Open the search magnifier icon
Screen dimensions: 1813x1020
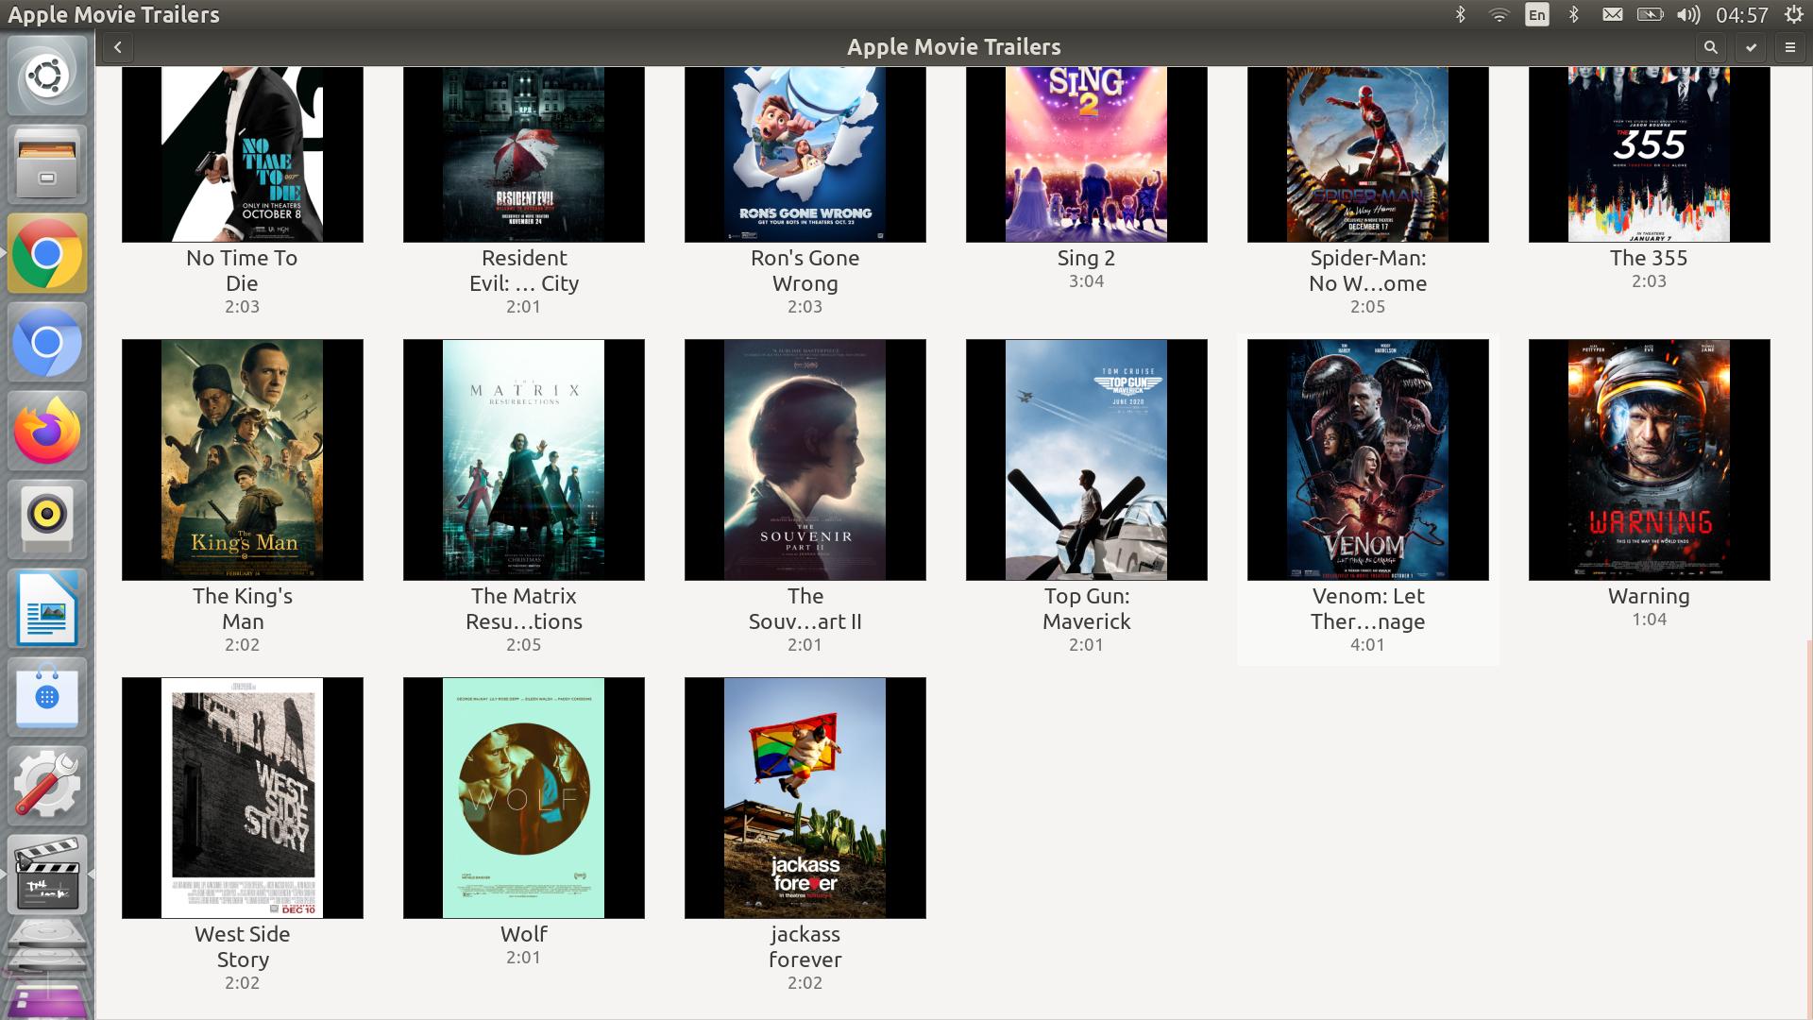[x=1710, y=47]
